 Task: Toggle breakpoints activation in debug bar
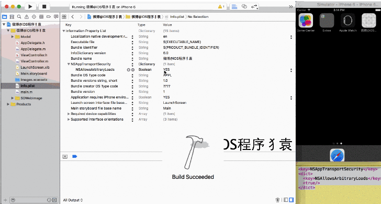(x=75, y=156)
